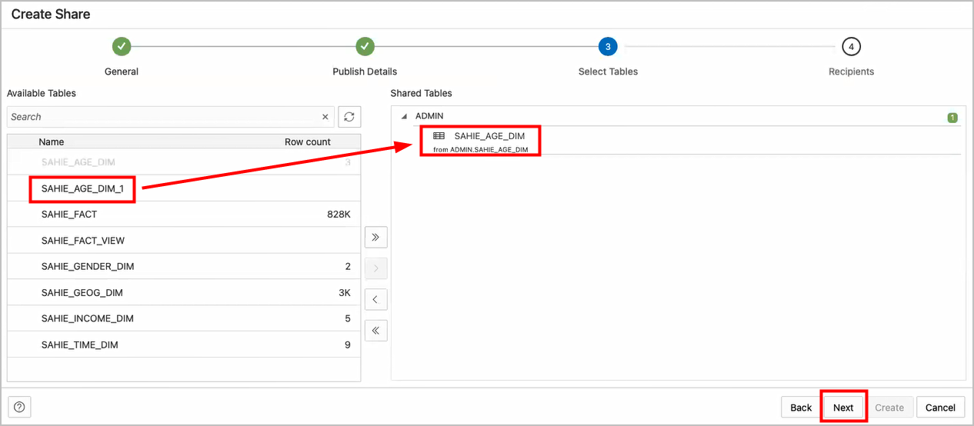Collapse the ADMIN schema node
The height and width of the screenshot is (426, 974).
click(405, 117)
